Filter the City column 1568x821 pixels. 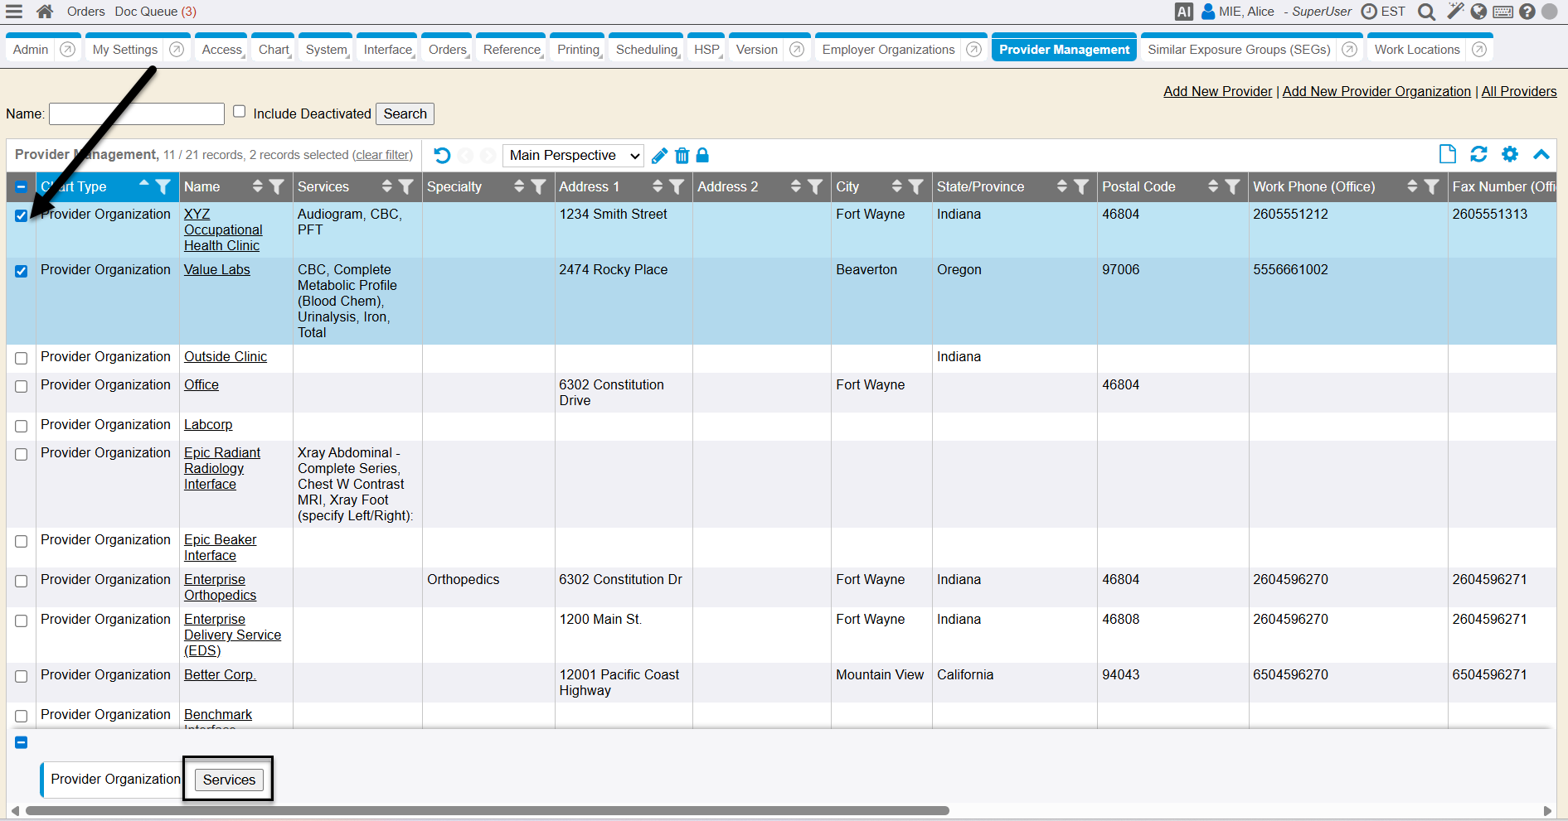click(x=915, y=187)
